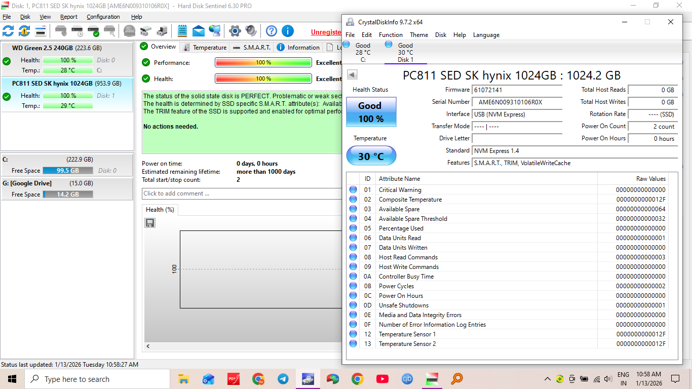Click the blue question mark Help icon
692x389 pixels.
[272, 31]
